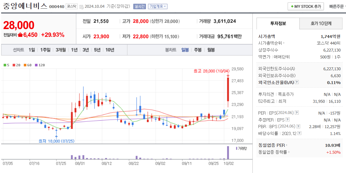Click the MY STOCK 추가 button
Screen dimensions: 346x173
point(306,6)
